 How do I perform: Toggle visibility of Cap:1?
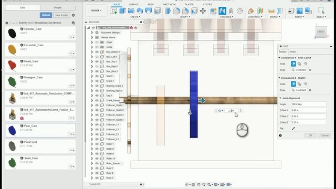[97, 96]
